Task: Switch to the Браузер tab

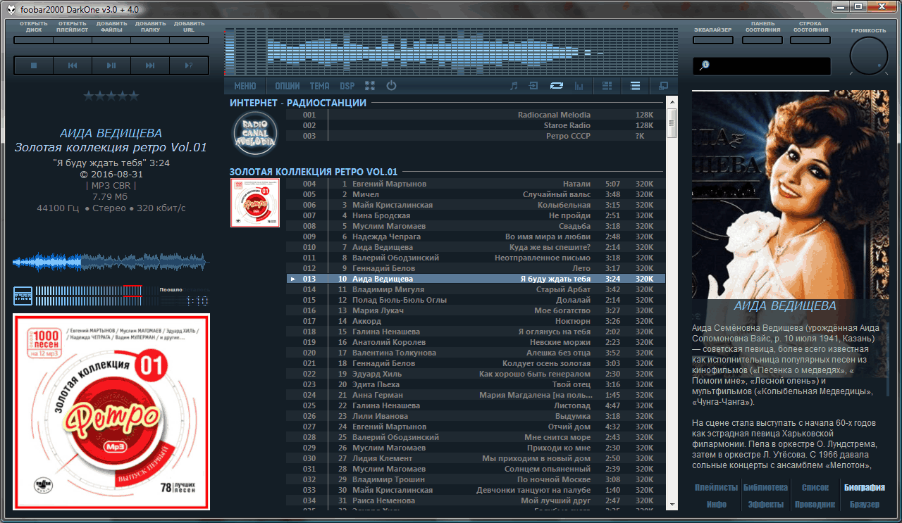Action: click(x=865, y=504)
